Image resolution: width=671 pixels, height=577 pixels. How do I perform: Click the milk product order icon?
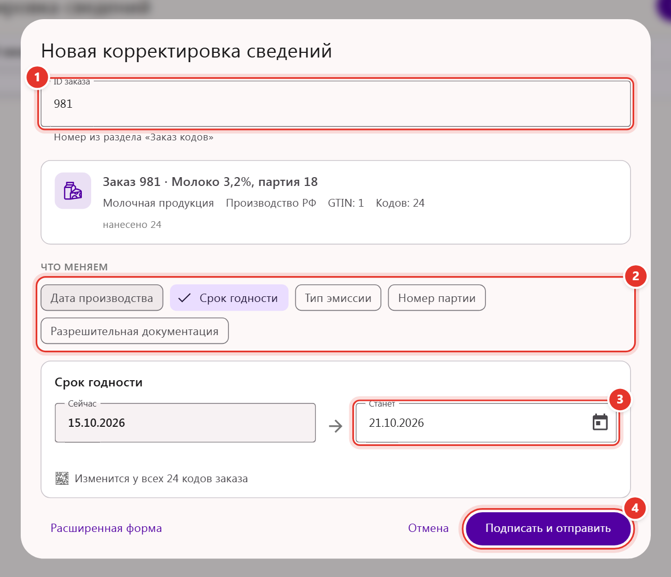[x=73, y=191]
